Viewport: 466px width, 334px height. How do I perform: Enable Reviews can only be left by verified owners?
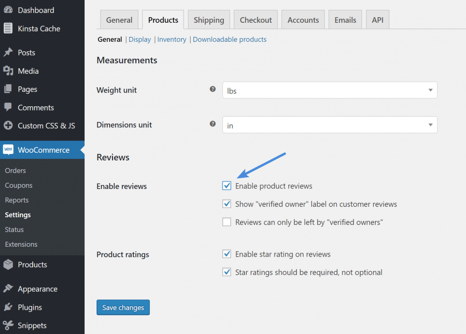[x=227, y=222]
